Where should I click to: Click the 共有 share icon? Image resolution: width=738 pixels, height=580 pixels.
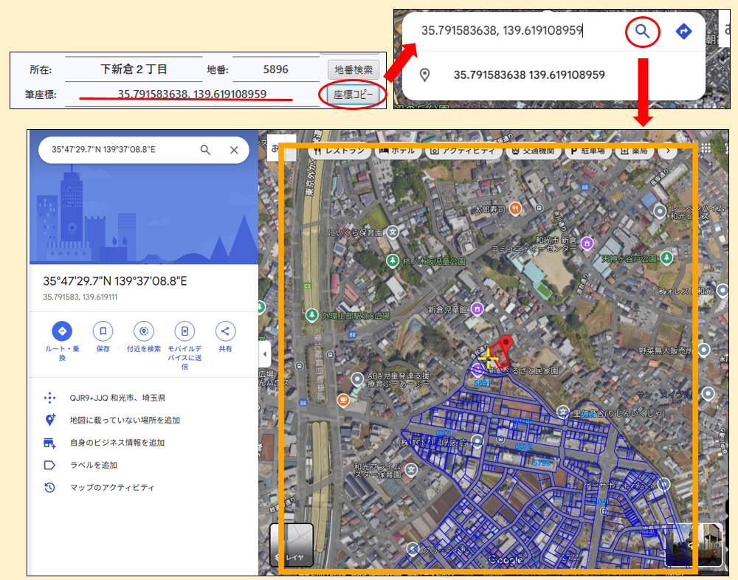tap(225, 331)
